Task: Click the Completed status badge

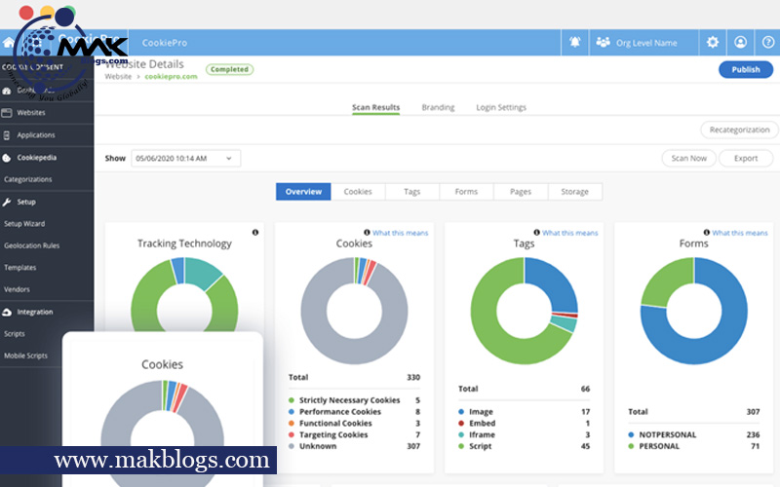Action: [x=229, y=69]
